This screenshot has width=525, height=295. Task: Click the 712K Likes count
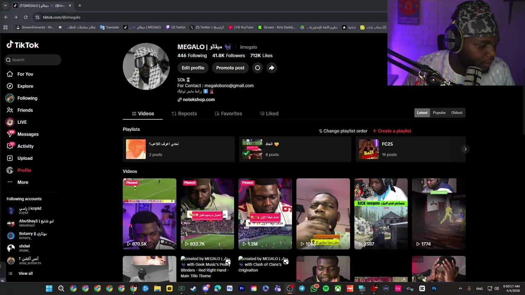coord(261,56)
